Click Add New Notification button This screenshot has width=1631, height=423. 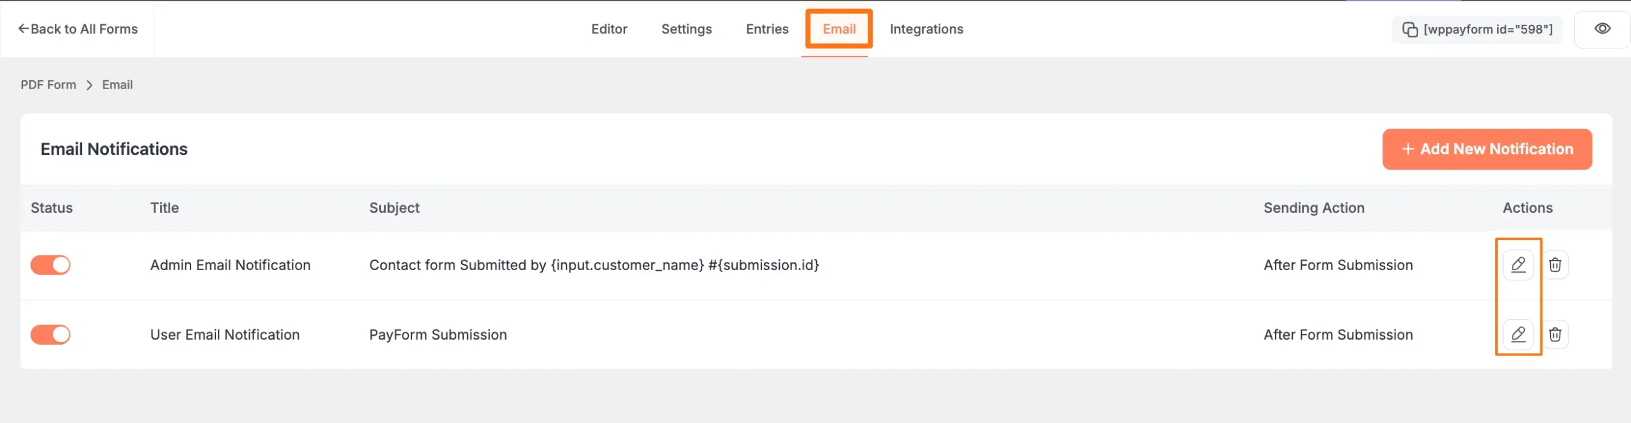tap(1486, 149)
